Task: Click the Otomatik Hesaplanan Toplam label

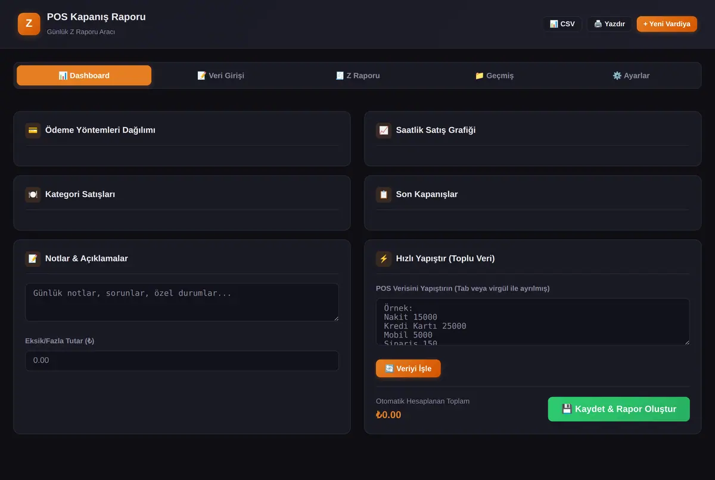Action: pos(422,401)
